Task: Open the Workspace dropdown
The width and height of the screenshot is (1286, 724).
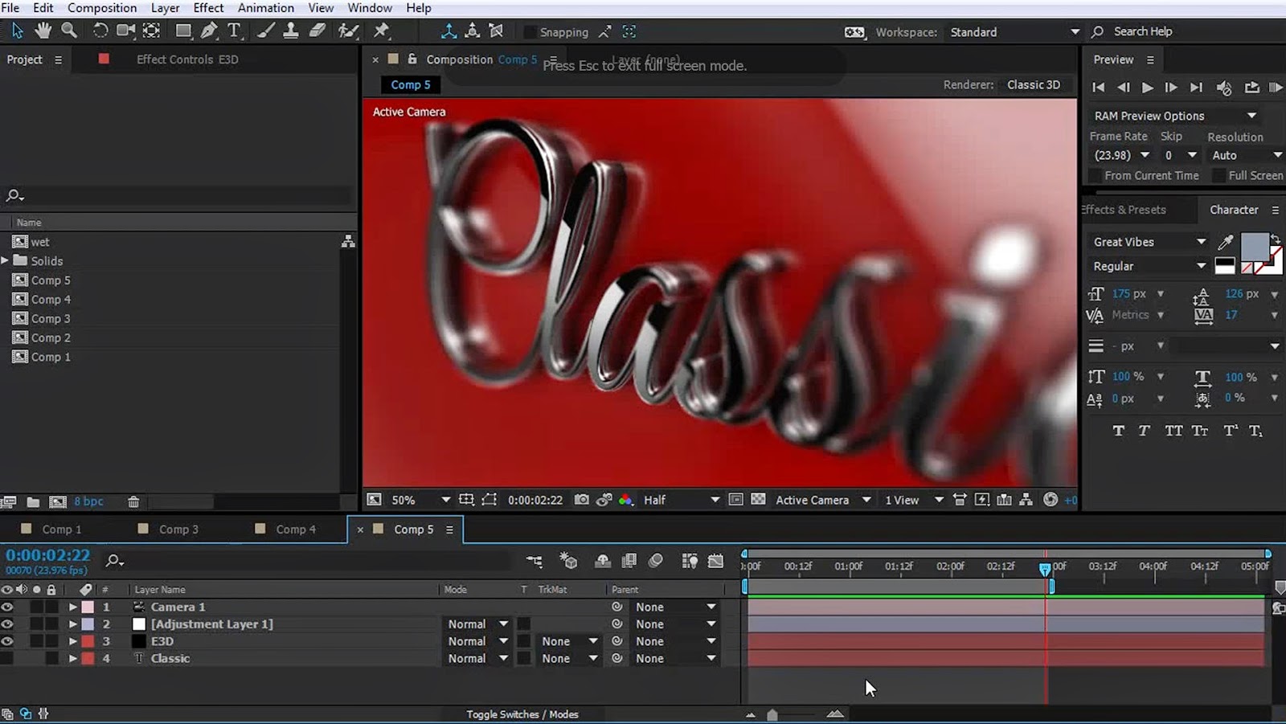Action: click(1015, 32)
